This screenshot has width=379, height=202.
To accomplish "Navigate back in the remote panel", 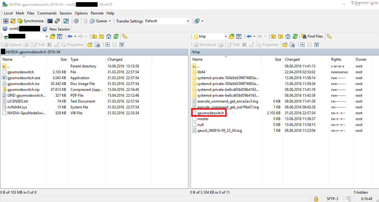I will click(x=249, y=36).
